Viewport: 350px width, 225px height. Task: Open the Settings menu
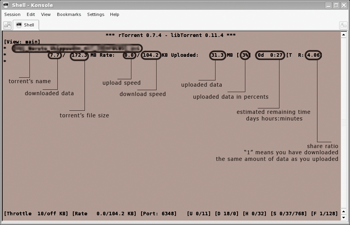(96, 14)
